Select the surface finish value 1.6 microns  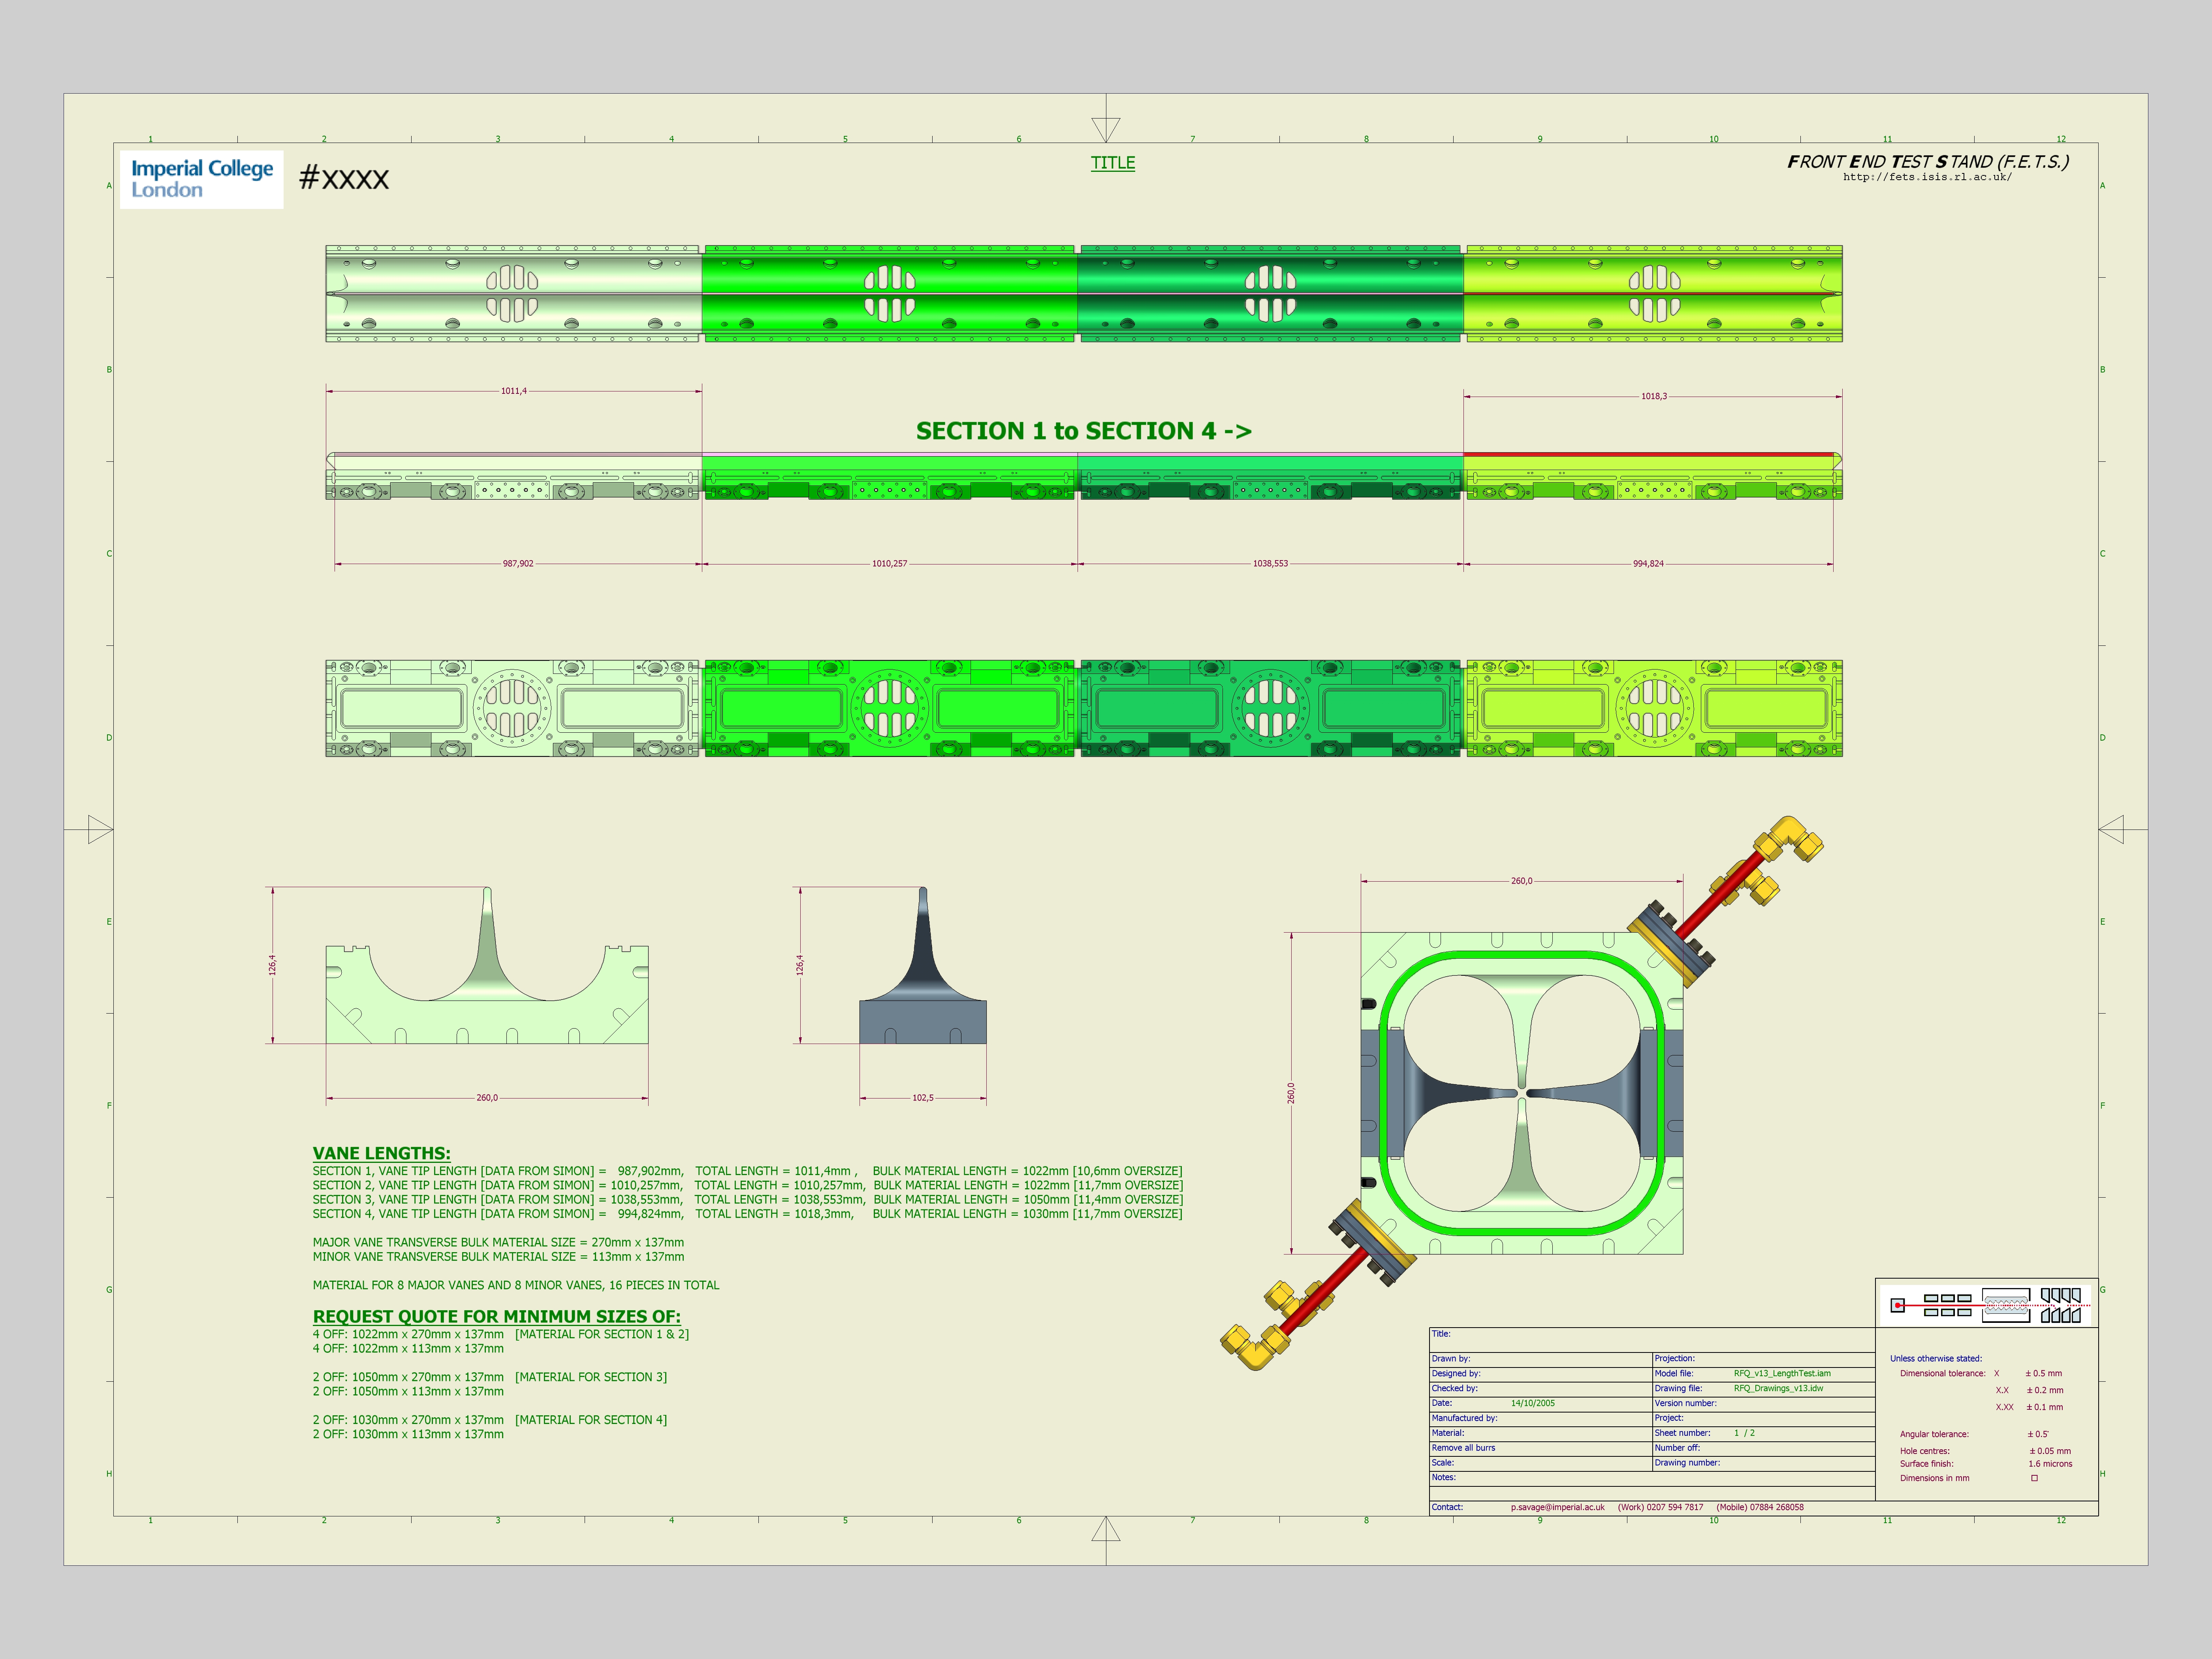2050,1464
